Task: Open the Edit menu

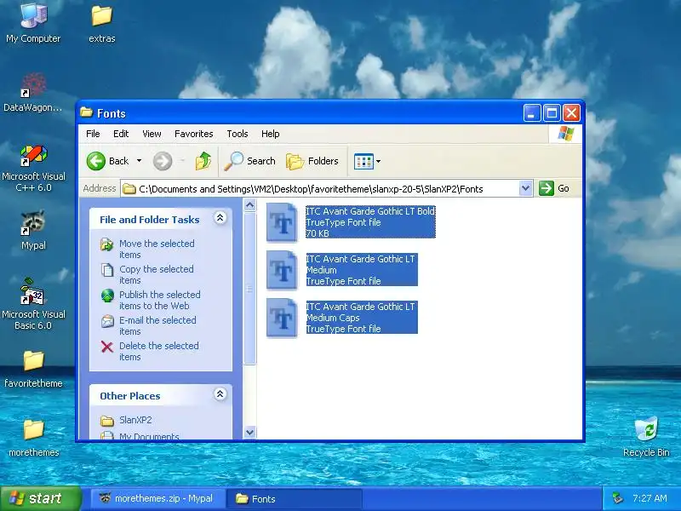Action: (121, 134)
